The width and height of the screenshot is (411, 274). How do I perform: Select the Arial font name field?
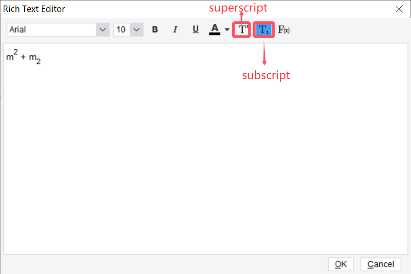pyautogui.click(x=51, y=29)
